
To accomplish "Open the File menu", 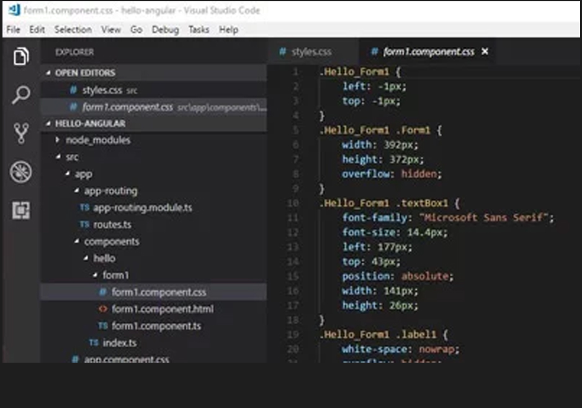I will pyautogui.click(x=14, y=29).
